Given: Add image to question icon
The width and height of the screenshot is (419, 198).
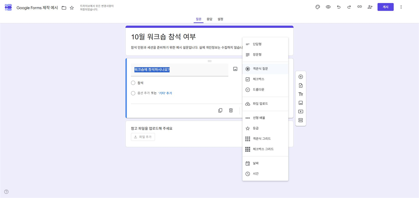Looking at the screenshot, I should pos(235,69).
